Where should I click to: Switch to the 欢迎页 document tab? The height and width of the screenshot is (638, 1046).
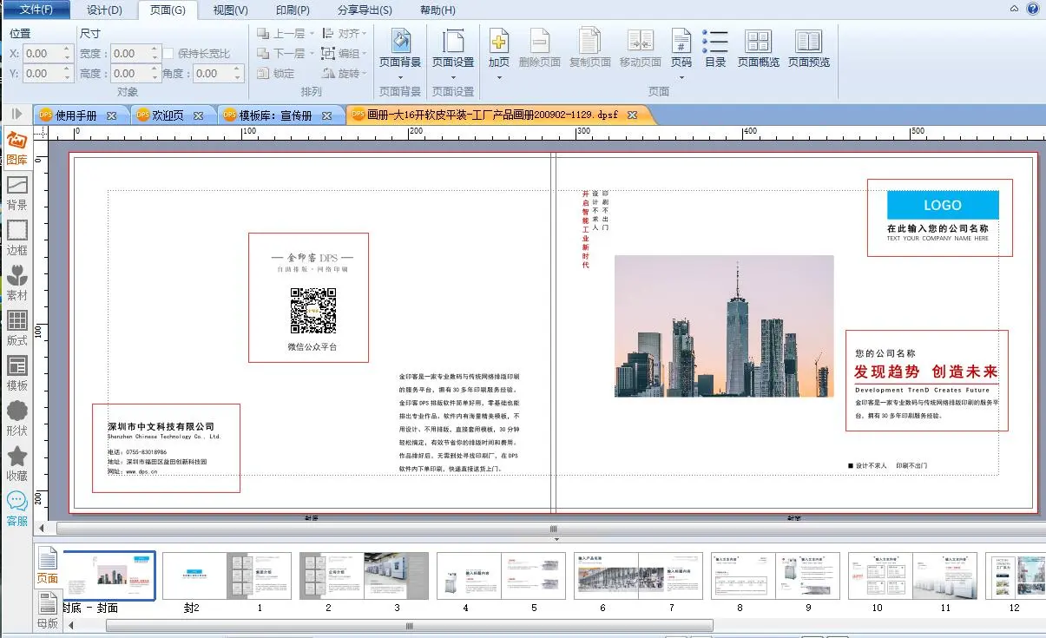[168, 115]
